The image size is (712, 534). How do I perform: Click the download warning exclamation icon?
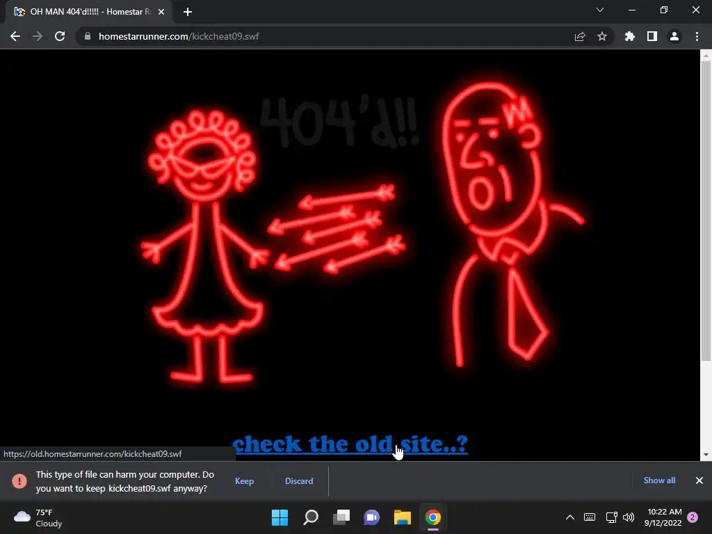click(x=19, y=481)
